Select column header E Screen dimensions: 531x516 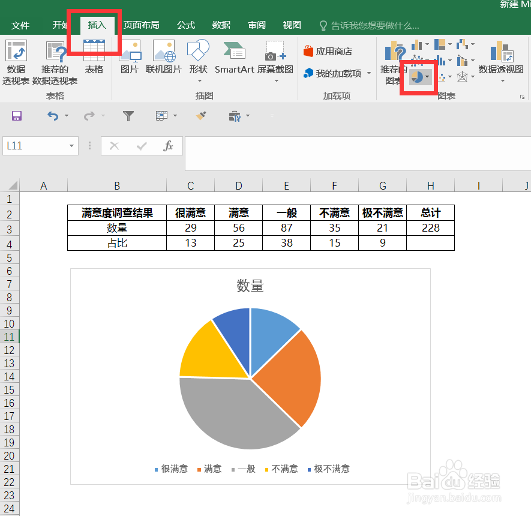coord(286,185)
